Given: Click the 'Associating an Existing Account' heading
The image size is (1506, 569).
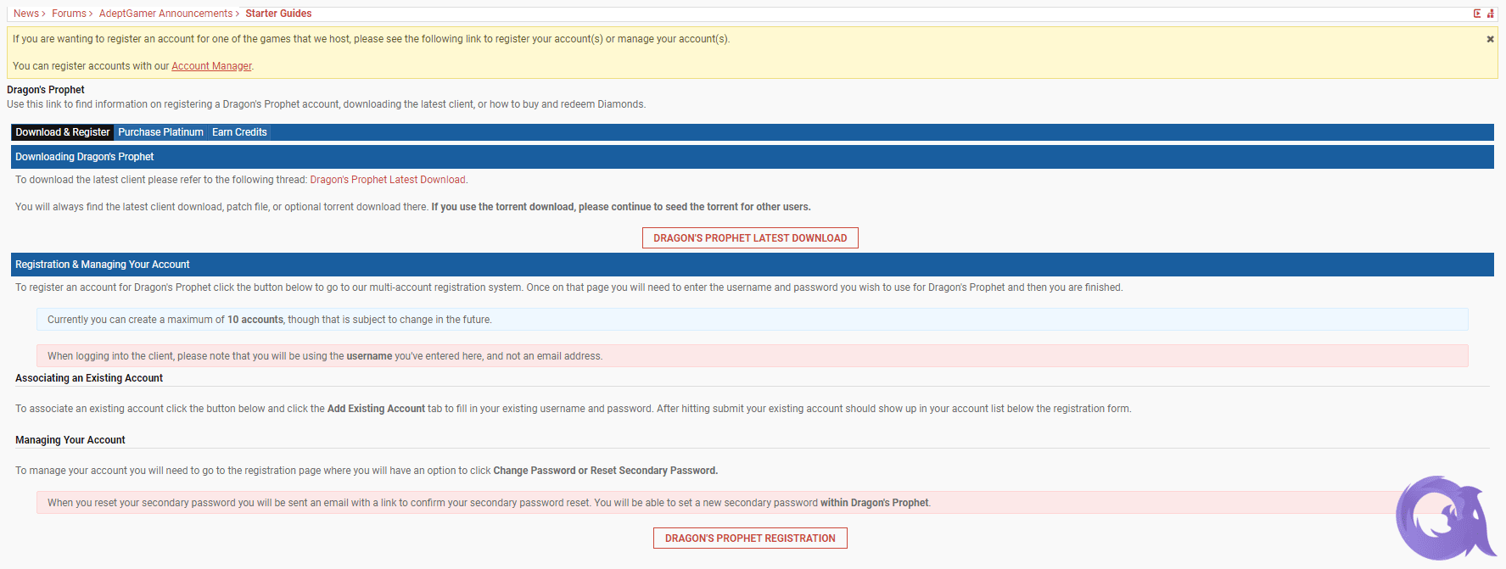Looking at the screenshot, I should point(89,378).
